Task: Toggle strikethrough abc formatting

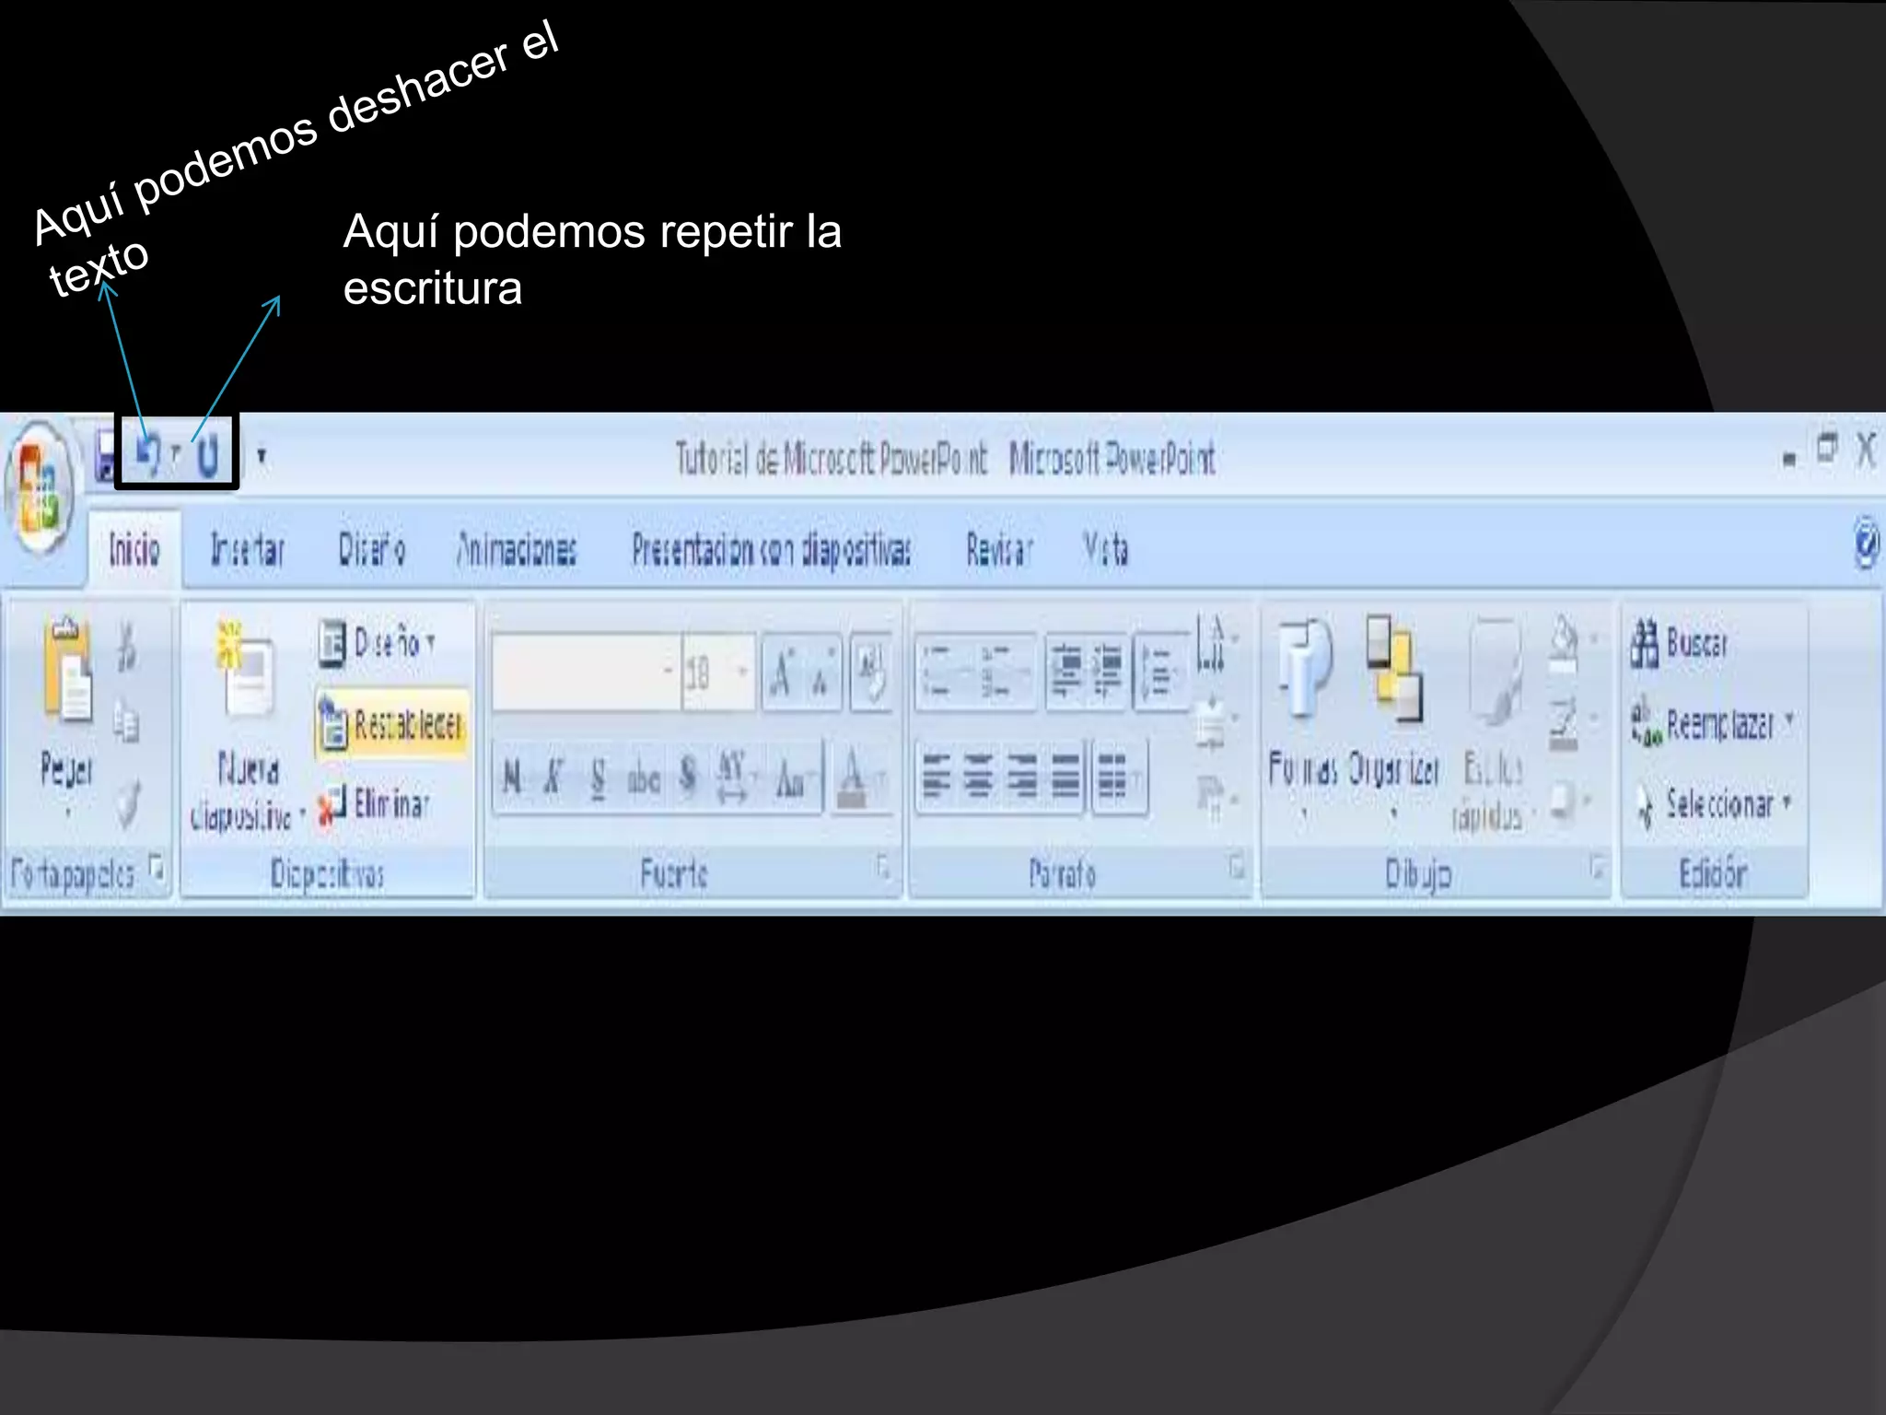Action: (x=644, y=778)
